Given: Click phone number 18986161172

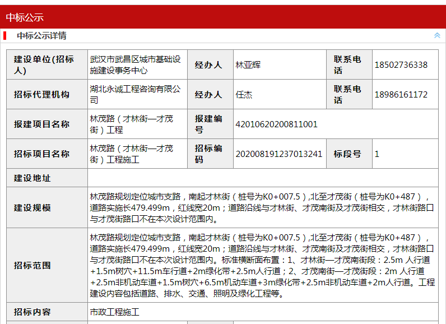Looking at the screenshot, I should point(401,94).
